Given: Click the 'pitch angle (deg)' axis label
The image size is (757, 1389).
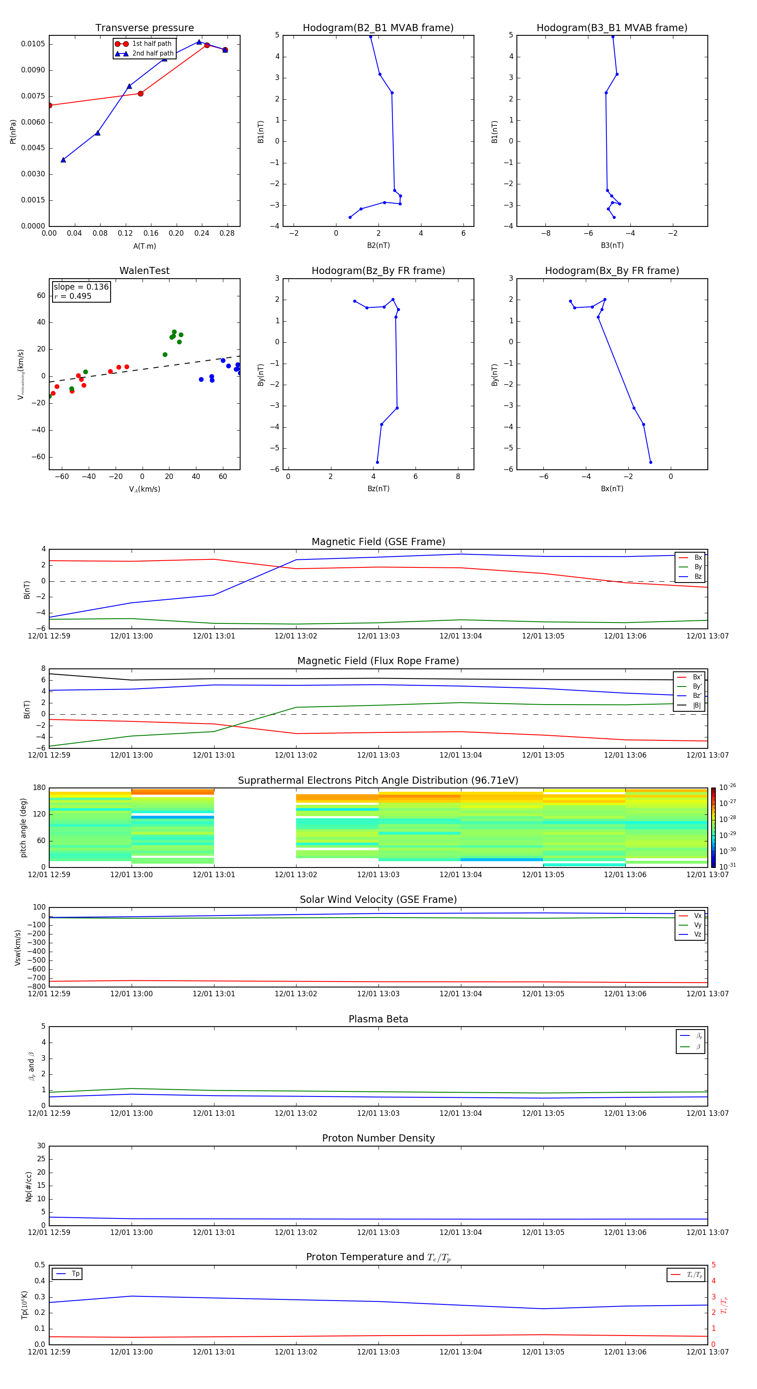Looking at the screenshot, I should click(23, 828).
